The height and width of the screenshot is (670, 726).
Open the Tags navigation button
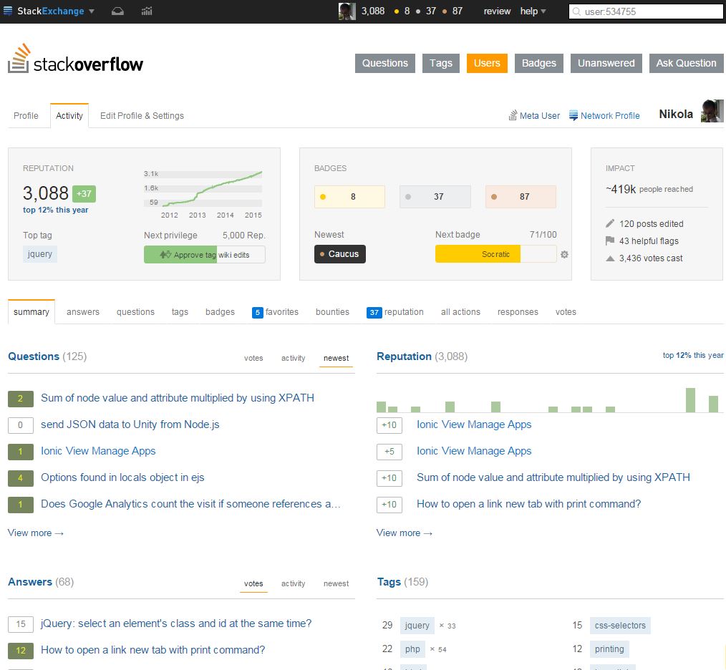click(441, 63)
